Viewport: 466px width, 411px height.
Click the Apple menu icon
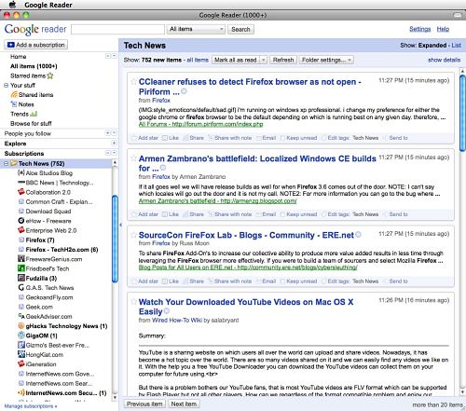(x=12, y=5)
